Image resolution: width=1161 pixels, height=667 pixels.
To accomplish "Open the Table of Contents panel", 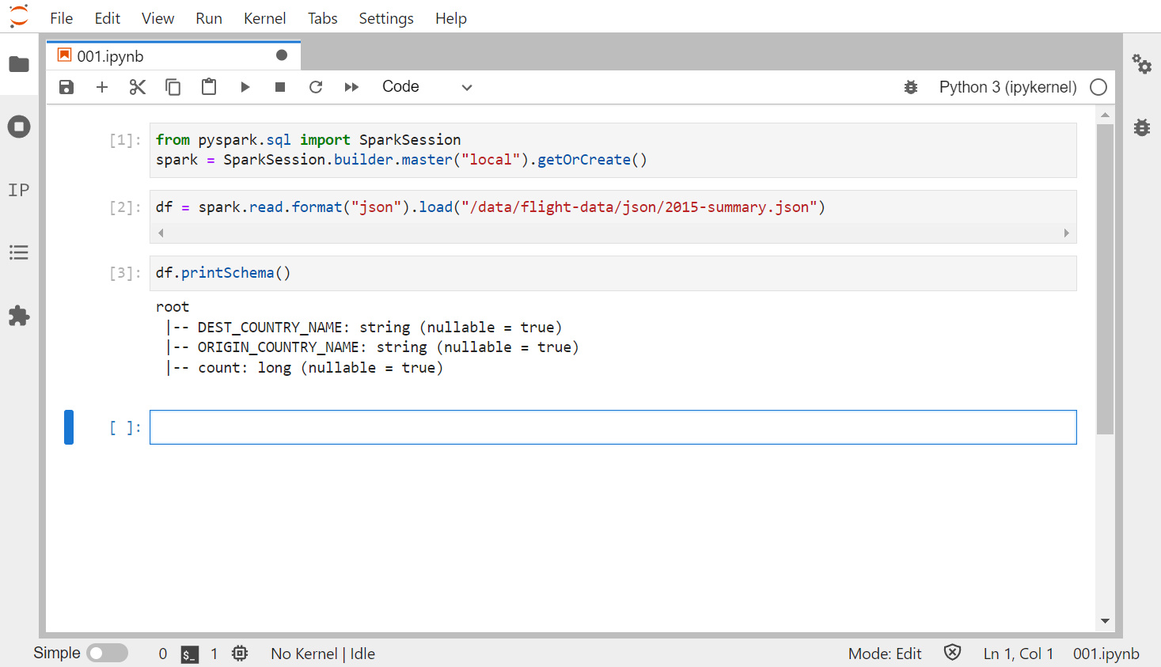I will tap(19, 252).
